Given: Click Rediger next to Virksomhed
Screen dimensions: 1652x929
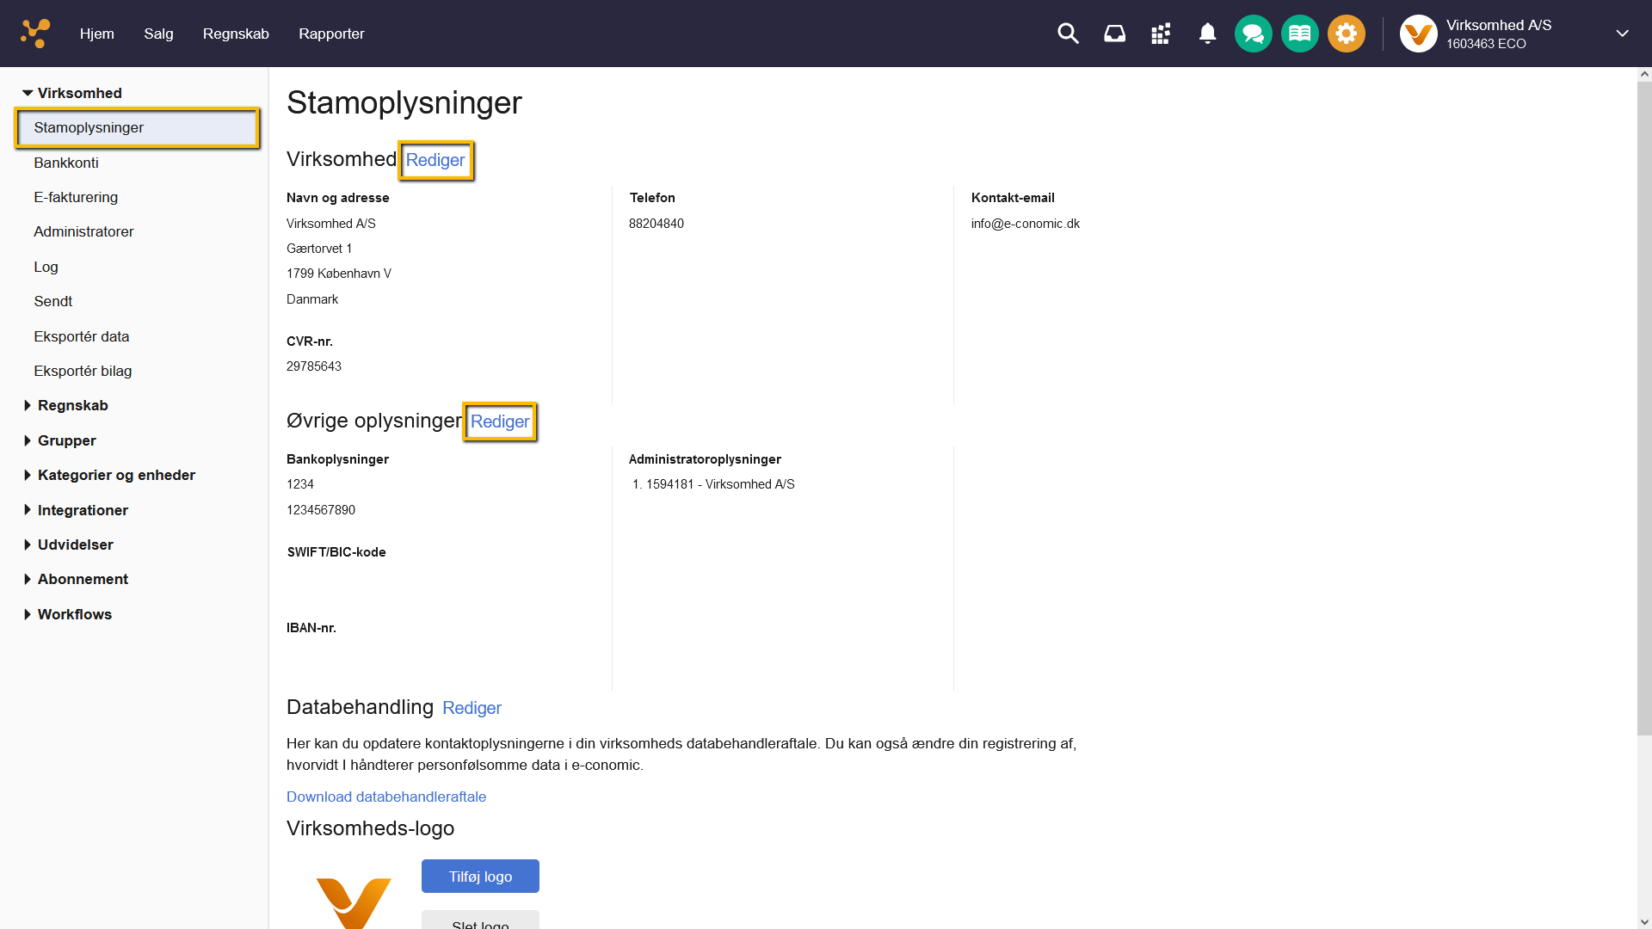Looking at the screenshot, I should tap(435, 160).
